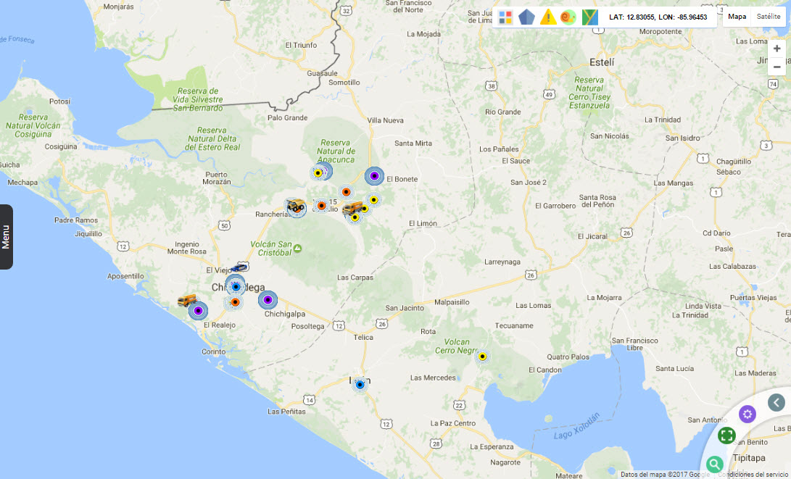Collapse the radial menu with back chevron
This screenshot has width=791, height=479.
[x=776, y=402]
